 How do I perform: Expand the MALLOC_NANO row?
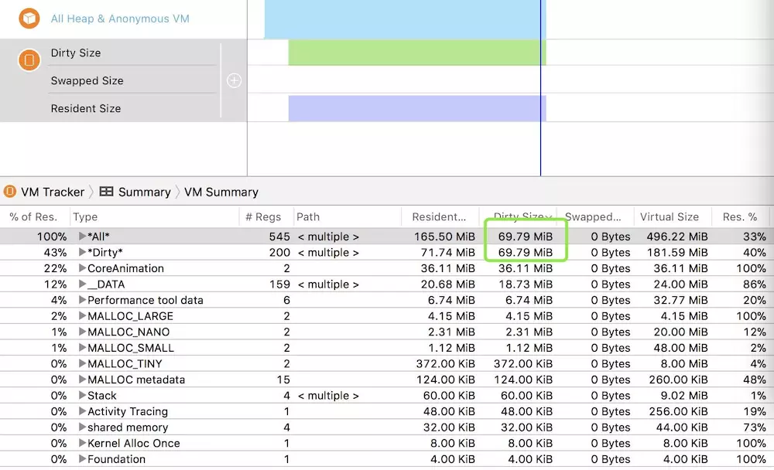tap(82, 332)
